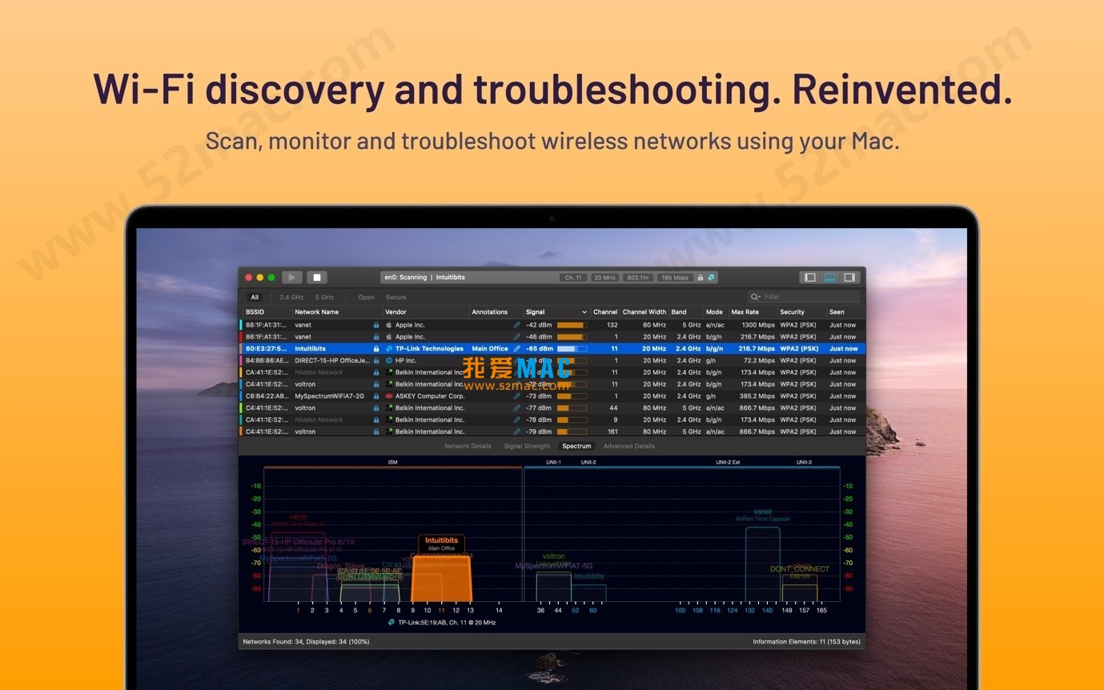Open the search options magnifier dropdown
The height and width of the screenshot is (690, 1104).
point(755,297)
